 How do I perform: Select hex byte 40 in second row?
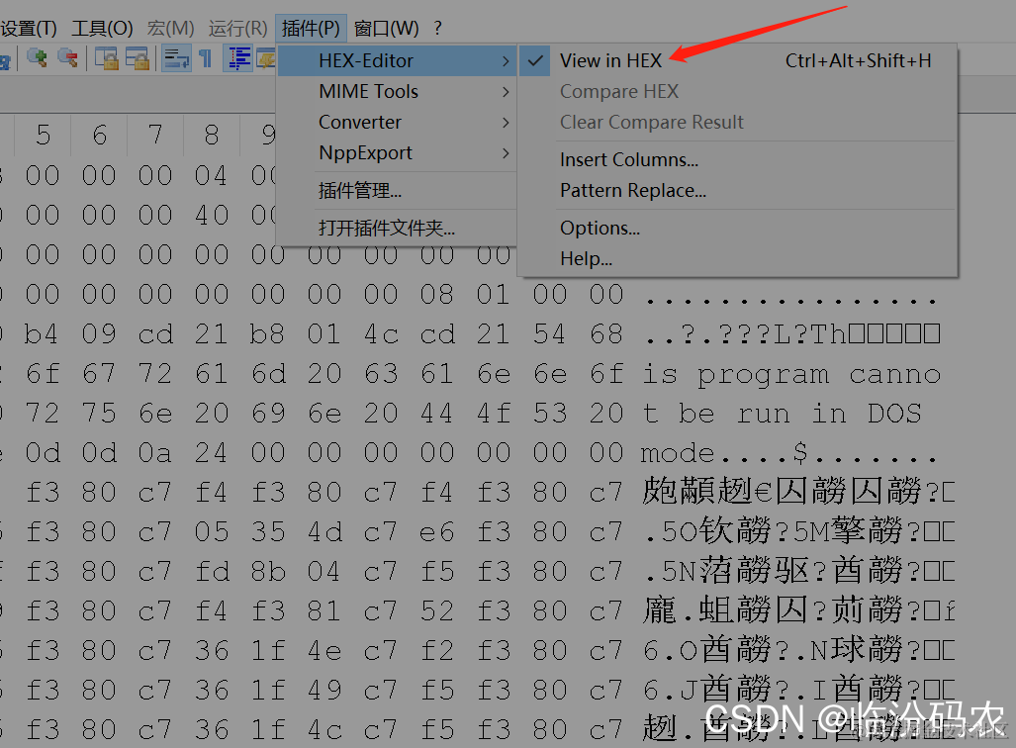[x=212, y=215]
